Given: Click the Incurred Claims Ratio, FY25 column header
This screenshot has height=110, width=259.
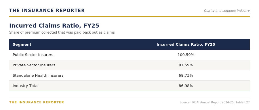Looking at the screenshot, I should pos(186,45).
